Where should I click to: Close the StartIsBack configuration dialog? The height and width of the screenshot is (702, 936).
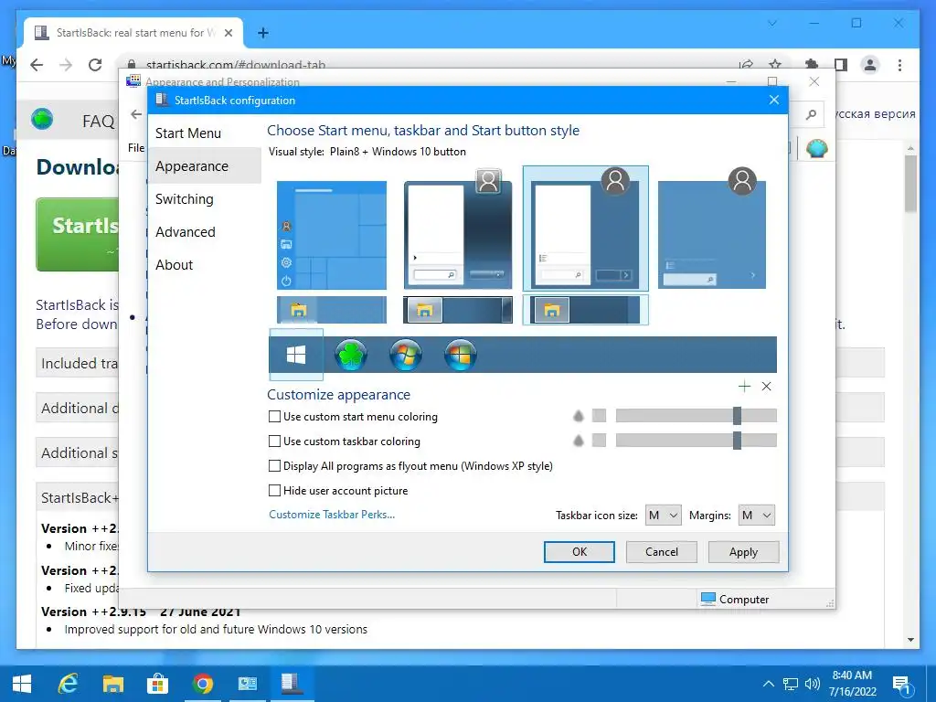tap(773, 100)
